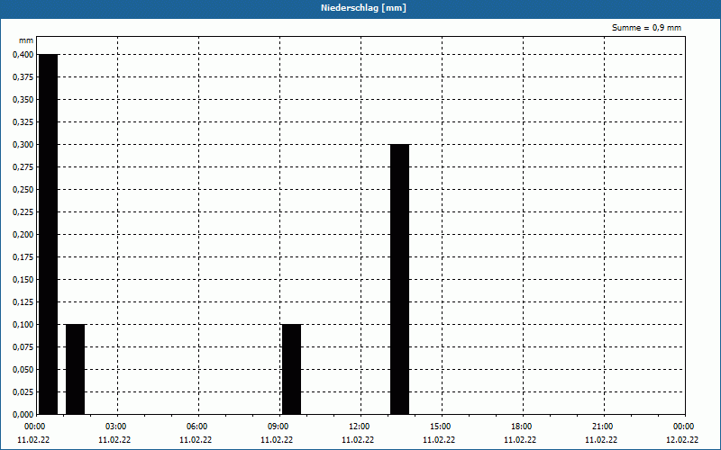Click the 0,300 y-axis value
Image resolution: width=721 pixels, height=450 pixels.
coord(23,145)
